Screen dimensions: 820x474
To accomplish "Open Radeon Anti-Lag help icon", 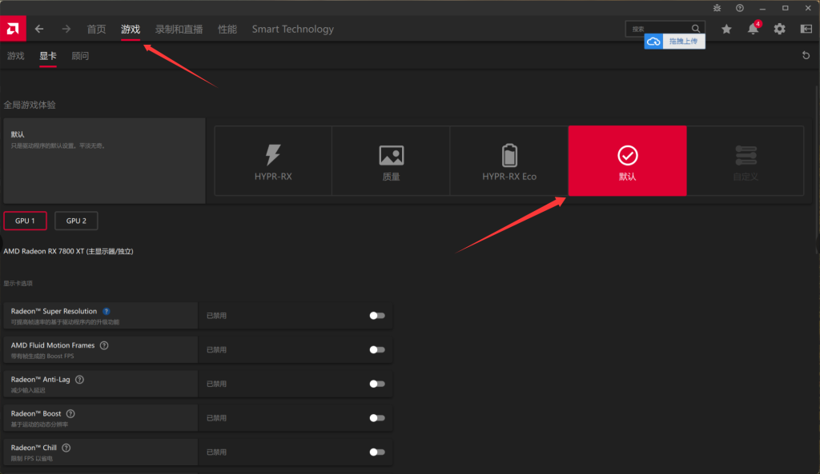I will (79, 380).
